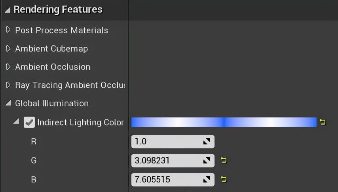Click reset arrow next to B value
Screen dimensions: 338x192
[224, 179]
